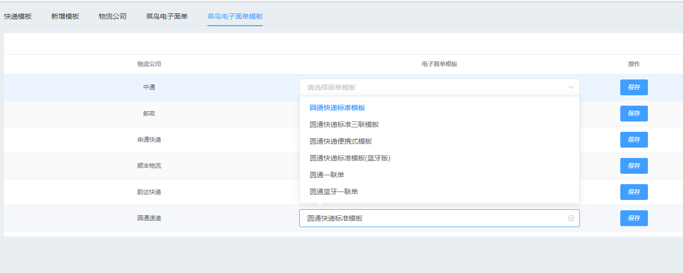683x273 pixels.
Task: Select the 邮政 company cell
Action: (x=149, y=114)
